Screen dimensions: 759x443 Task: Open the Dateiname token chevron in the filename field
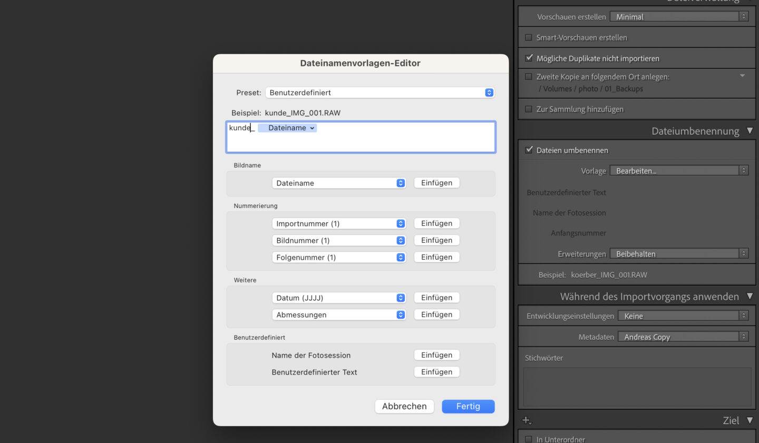click(312, 127)
